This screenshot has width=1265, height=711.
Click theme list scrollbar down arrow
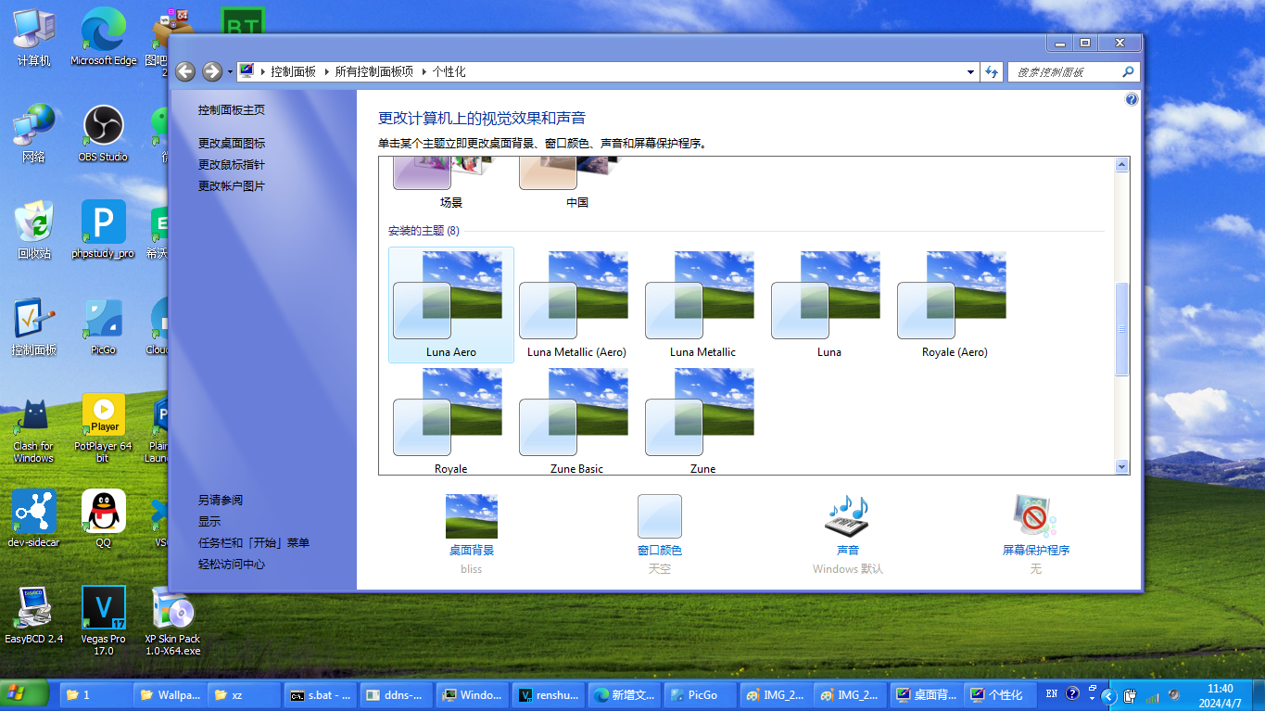click(1121, 467)
